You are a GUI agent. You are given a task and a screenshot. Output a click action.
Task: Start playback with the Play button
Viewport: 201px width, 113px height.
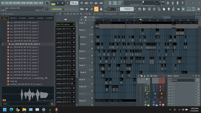click(x=58, y=3)
